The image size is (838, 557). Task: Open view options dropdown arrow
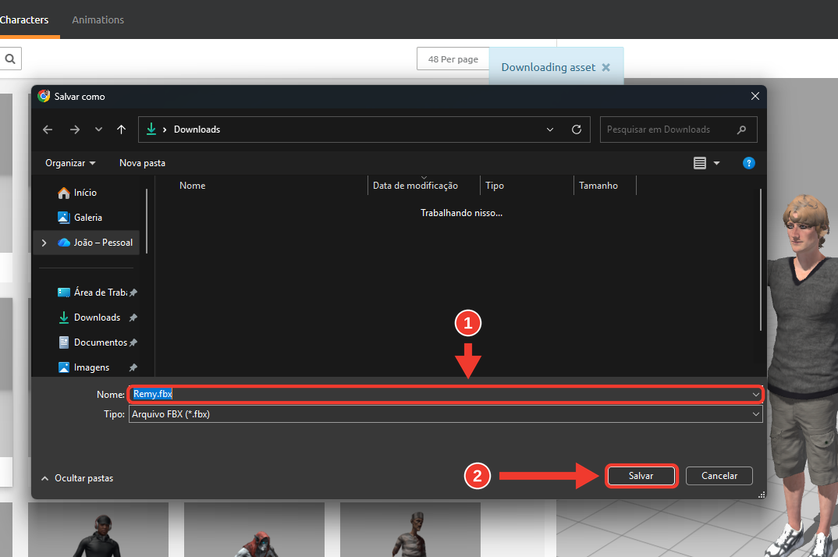tap(717, 163)
